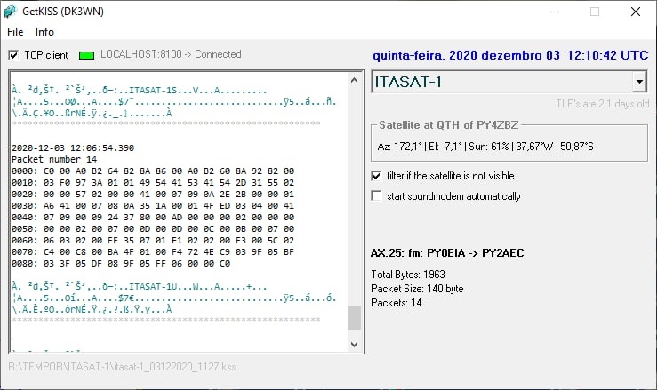Click hex row starting with 0080:
657x390 pixels.
point(121,264)
